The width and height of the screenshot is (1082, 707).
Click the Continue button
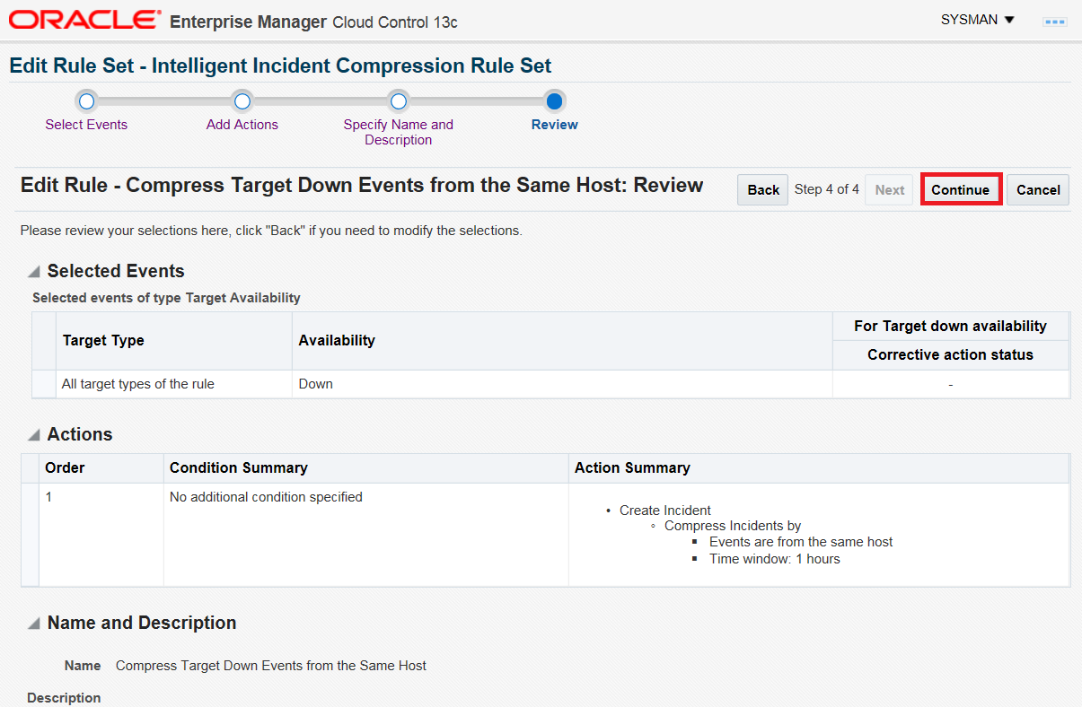click(960, 189)
